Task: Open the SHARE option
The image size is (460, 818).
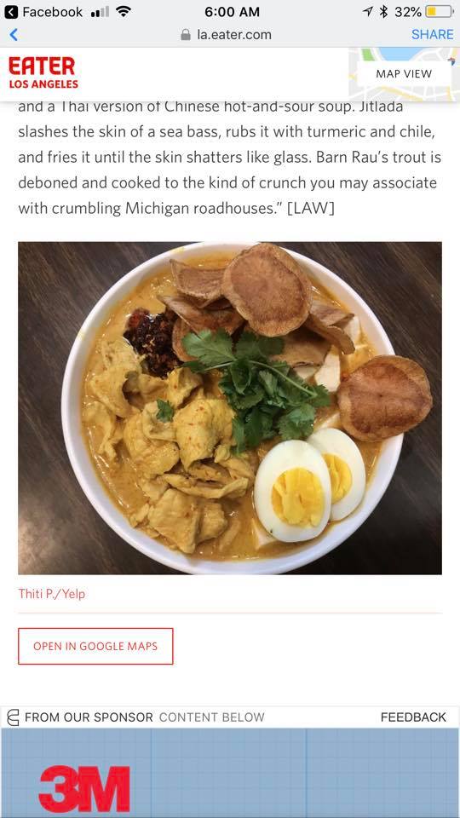Action: pyautogui.click(x=433, y=34)
